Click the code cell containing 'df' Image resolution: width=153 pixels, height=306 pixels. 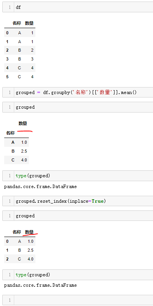click(78, 7)
